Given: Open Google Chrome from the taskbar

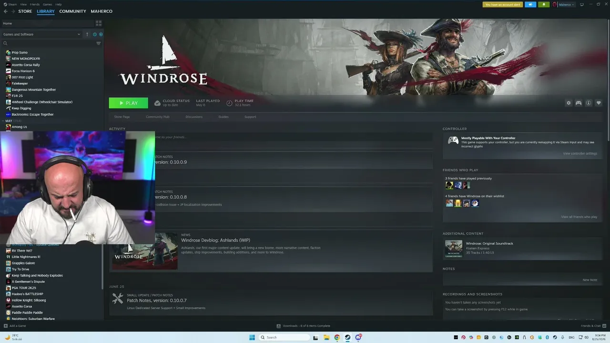Looking at the screenshot, I should pyautogui.click(x=337, y=337).
